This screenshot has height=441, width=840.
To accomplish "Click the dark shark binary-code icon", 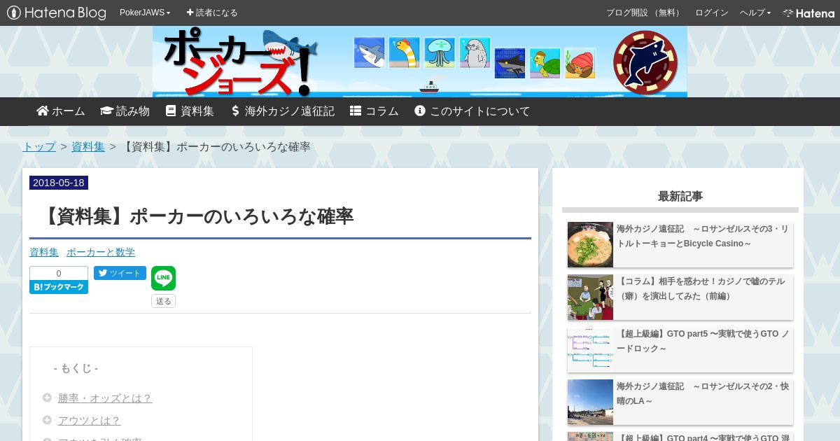I will pyautogui.click(x=510, y=63).
